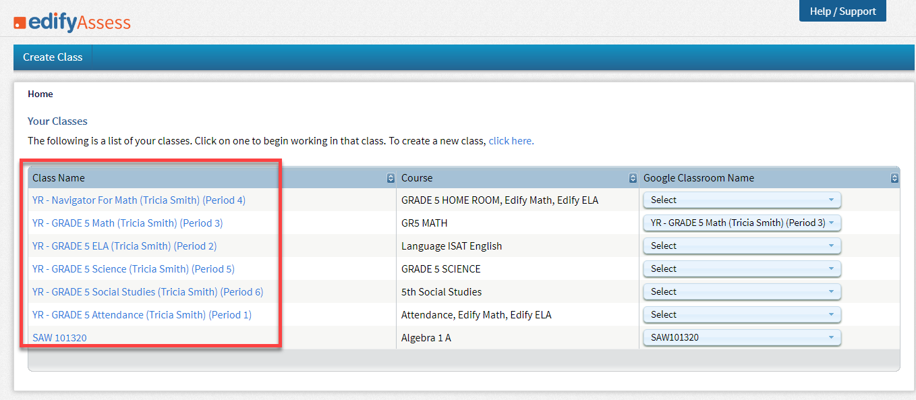This screenshot has height=400, width=916.
Task: Expand Google Classroom dropdown for GR5 MATH row
Action: click(x=742, y=223)
